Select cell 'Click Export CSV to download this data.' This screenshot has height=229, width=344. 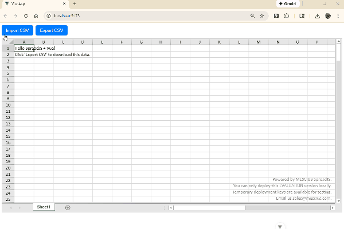click(24, 54)
